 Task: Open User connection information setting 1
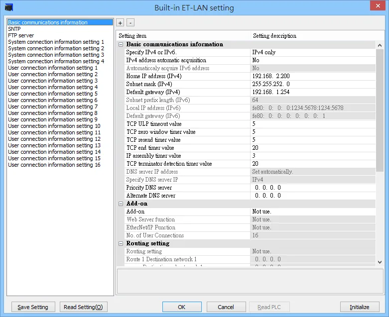point(53,68)
